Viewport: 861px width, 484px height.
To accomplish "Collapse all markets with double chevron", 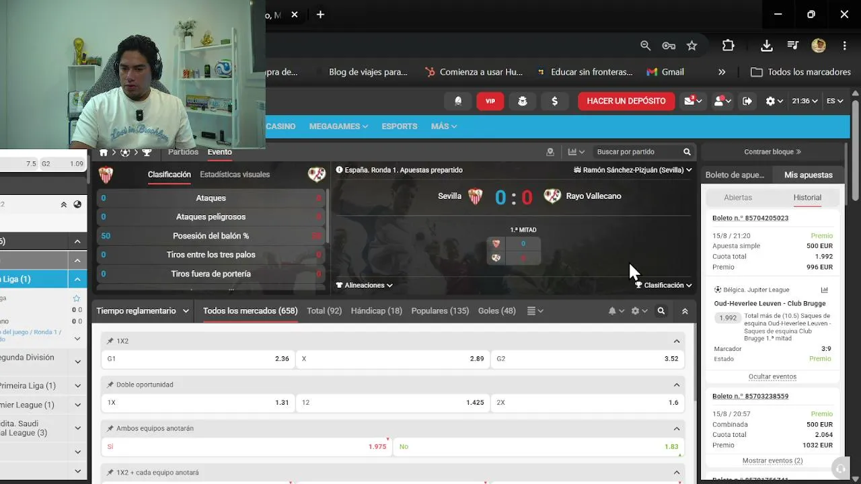I will pyautogui.click(x=685, y=311).
